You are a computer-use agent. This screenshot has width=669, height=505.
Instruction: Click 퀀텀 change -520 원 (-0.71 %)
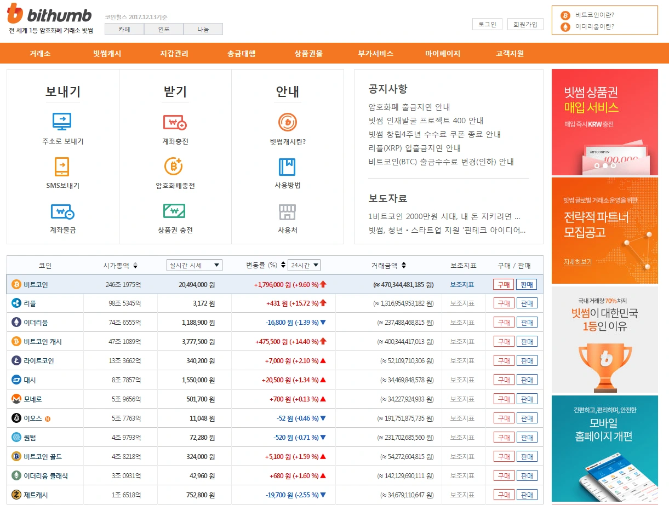tap(299, 438)
